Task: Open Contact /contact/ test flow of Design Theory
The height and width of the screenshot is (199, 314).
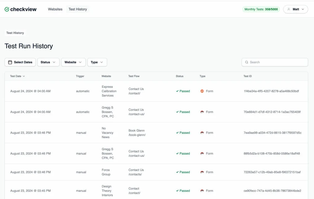Action: [x=134, y=191]
